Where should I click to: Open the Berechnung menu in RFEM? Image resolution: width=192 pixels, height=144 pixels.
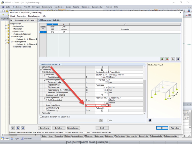point(47,7)
